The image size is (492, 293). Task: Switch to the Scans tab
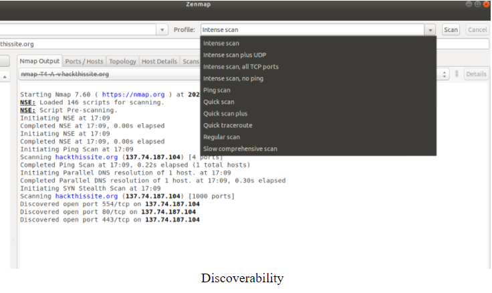pos(191,62)
